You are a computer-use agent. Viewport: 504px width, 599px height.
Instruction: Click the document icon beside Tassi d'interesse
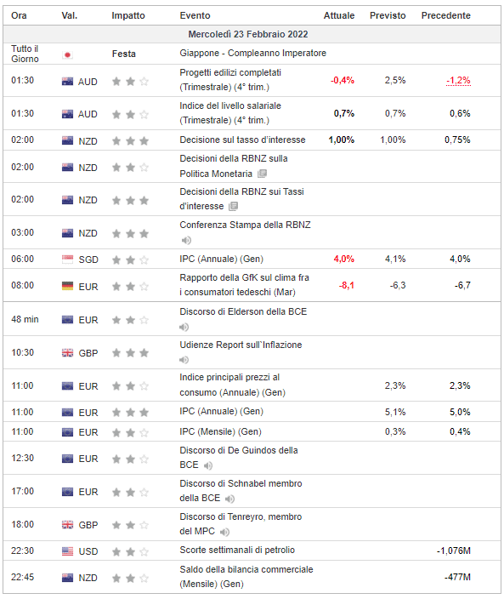[x=233, y=207]
